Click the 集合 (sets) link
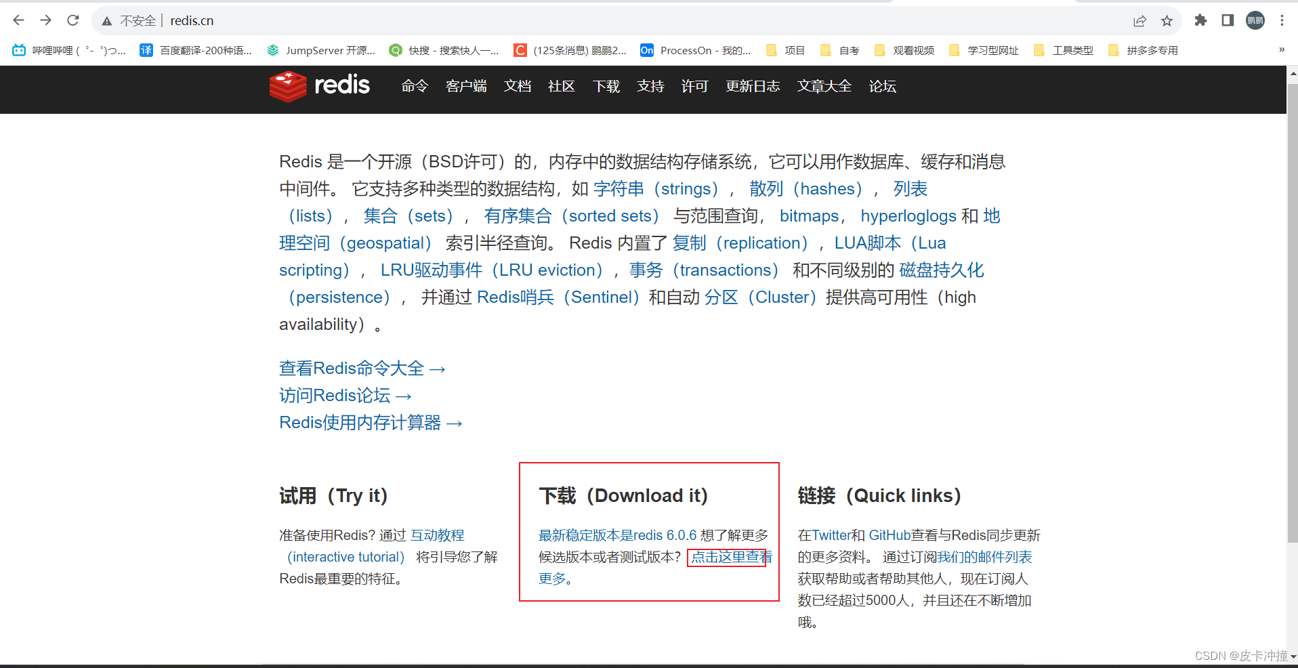Image resolution: width=1298 pixels, height=668 pixels. pos(409,215)
